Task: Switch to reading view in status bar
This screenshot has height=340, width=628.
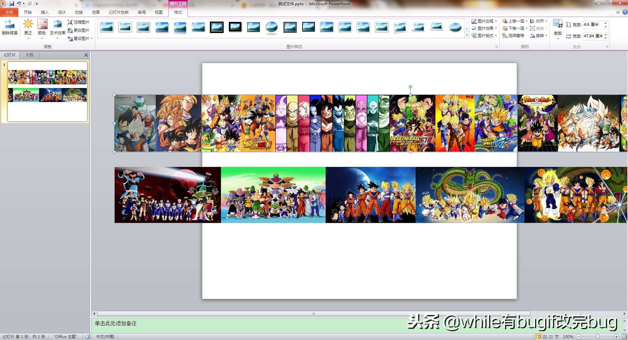Action: pos(550,337)
